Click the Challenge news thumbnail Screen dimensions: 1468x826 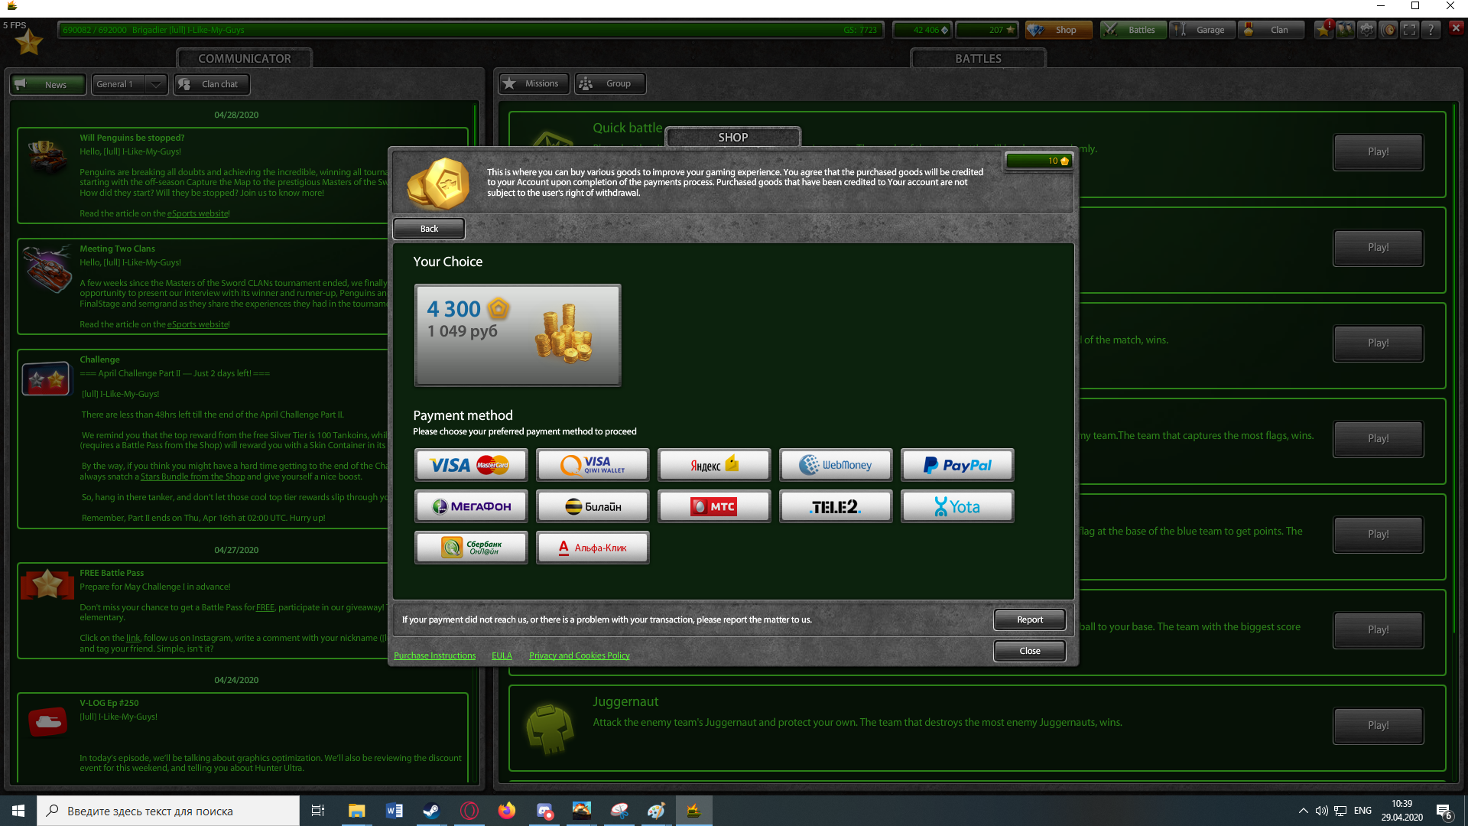pyautogui.click(x=46, y=379)
